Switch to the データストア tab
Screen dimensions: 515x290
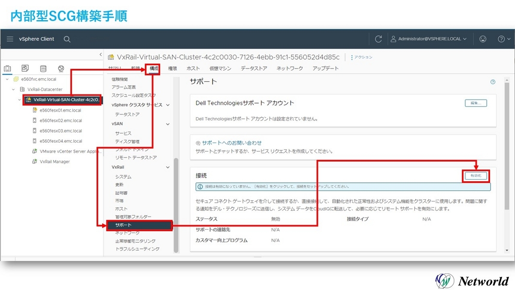pyautogui.click(x=254, y=69)
